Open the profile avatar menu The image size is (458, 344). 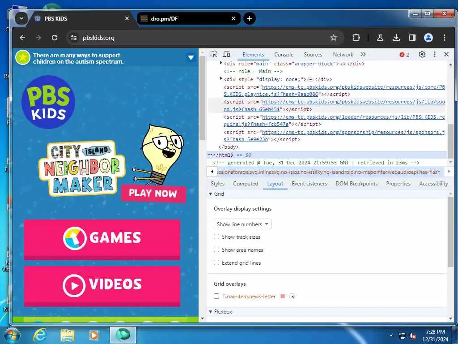click(428, 38)
